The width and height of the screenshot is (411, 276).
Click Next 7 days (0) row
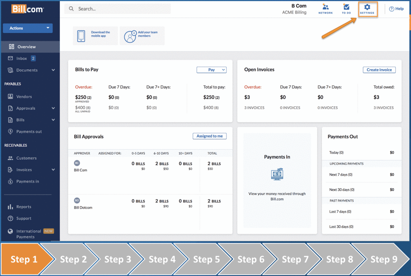pos(362,175)
